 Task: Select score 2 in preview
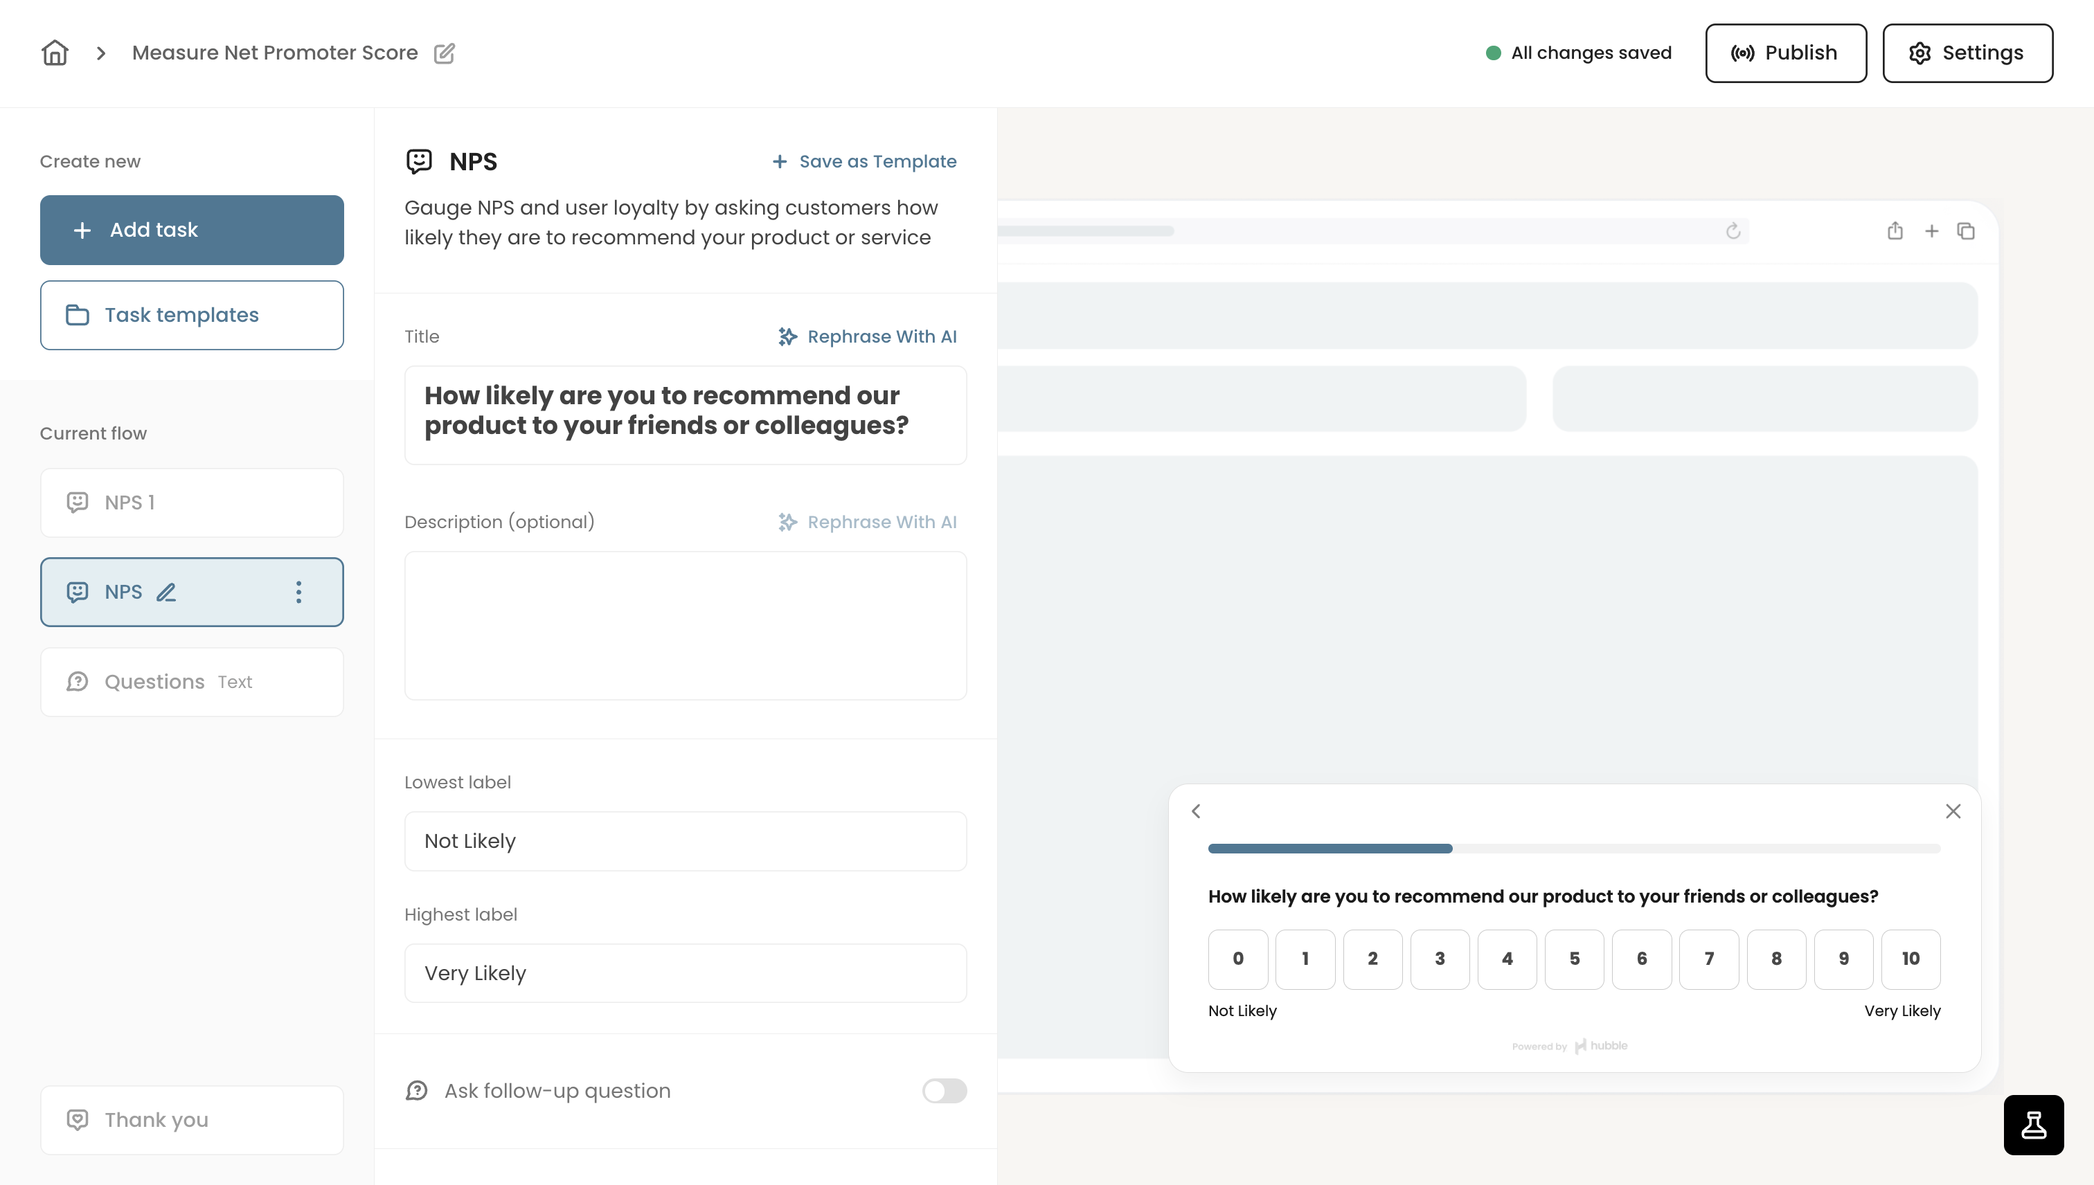(x=1372, y=959)
